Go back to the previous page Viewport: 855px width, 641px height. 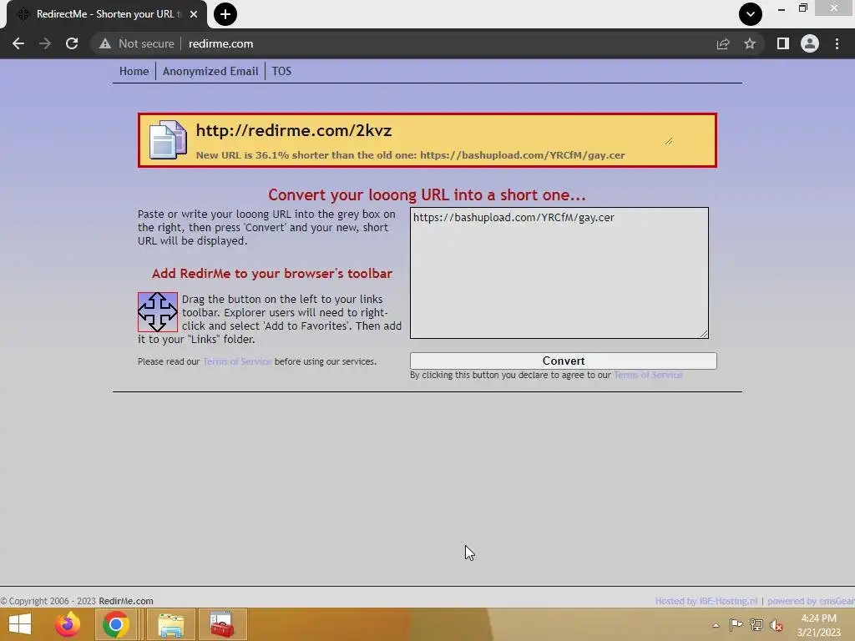coord(18,43)
